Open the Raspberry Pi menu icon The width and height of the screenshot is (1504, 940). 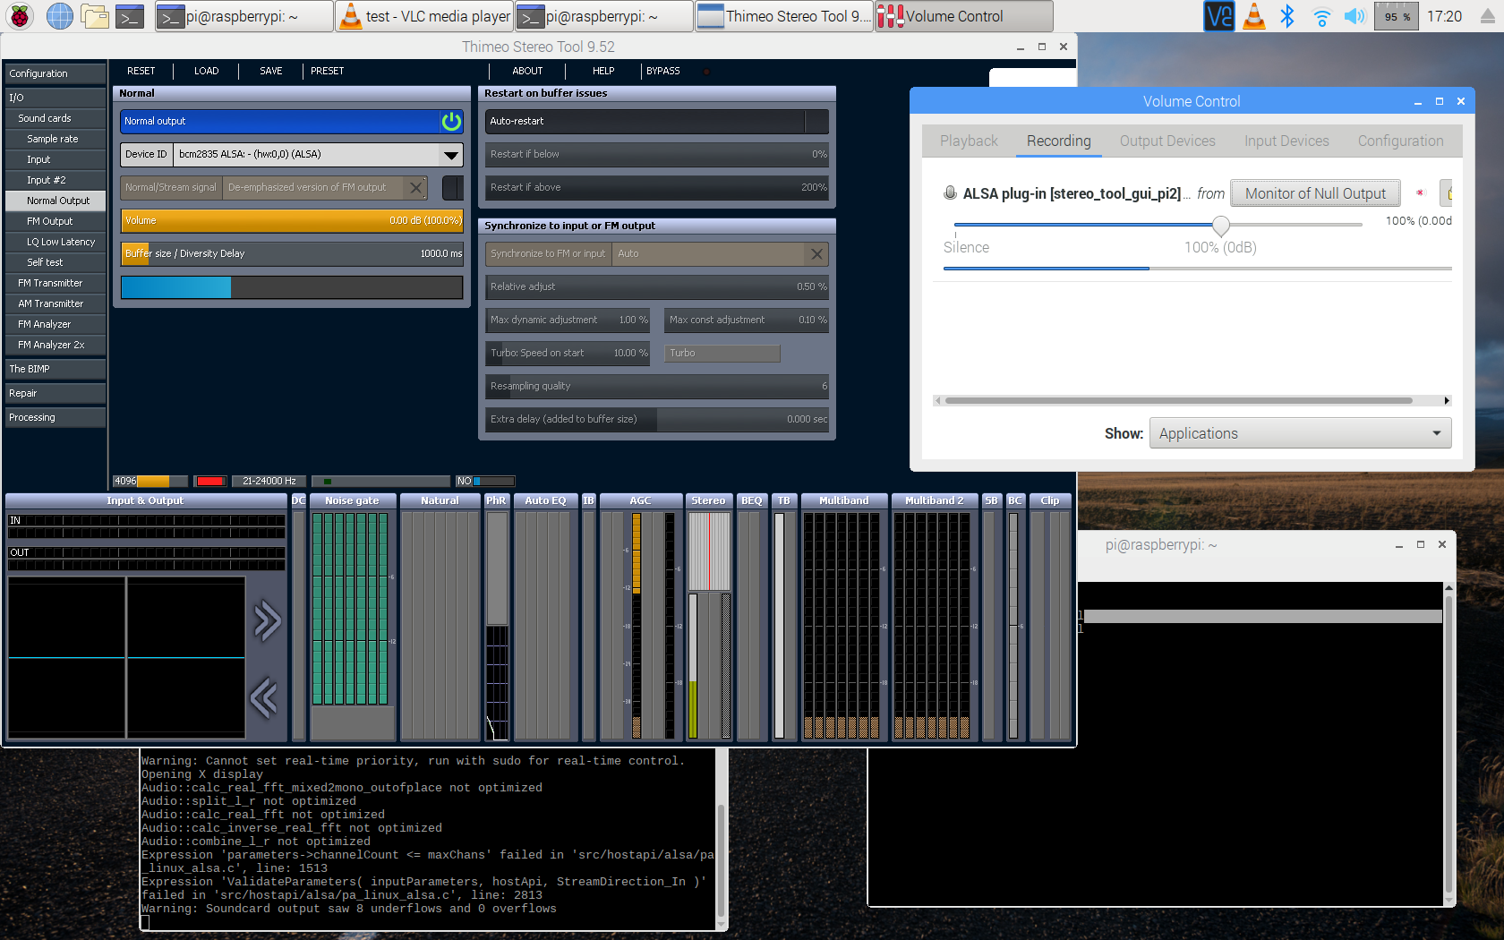pyautogui.click(x=20, y=16)
